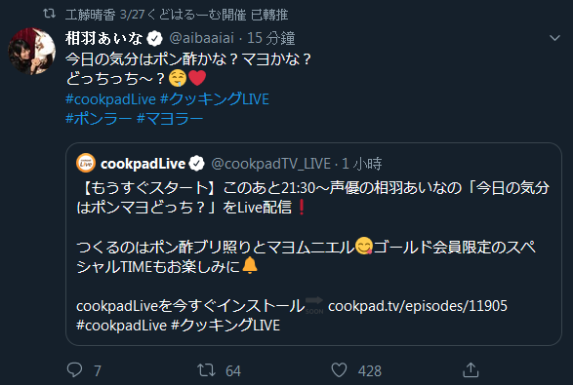Open the share upload icon
This screenshot has height=385, width=573.
pos(471,369)
